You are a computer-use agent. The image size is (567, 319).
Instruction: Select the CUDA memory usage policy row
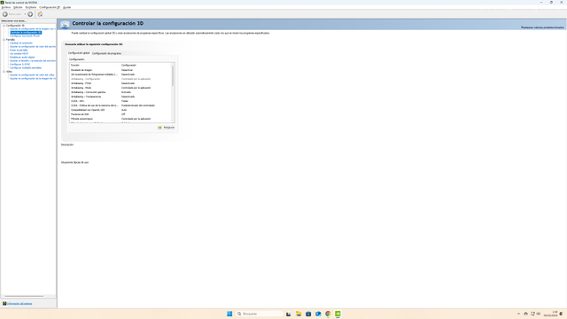coord(121,105)
